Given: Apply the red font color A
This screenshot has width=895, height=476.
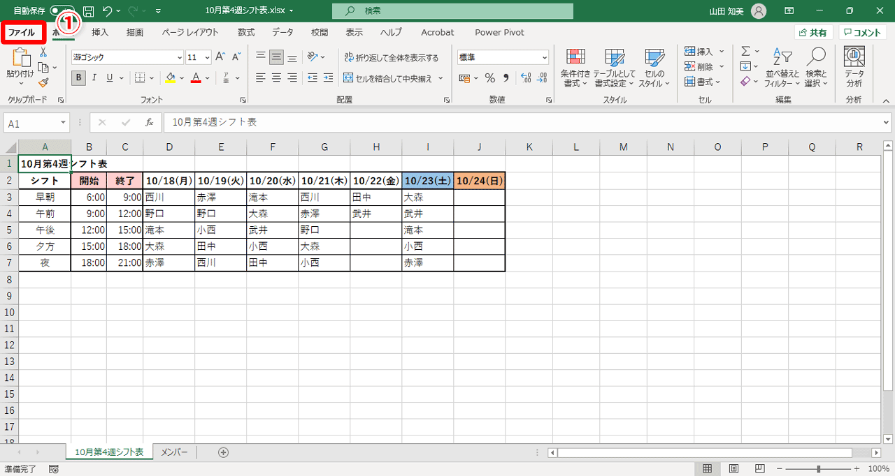Looking at the screenshot, I should (x=196, y=77).
